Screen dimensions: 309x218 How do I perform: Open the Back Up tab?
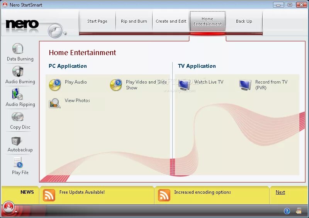pos(244,21)
